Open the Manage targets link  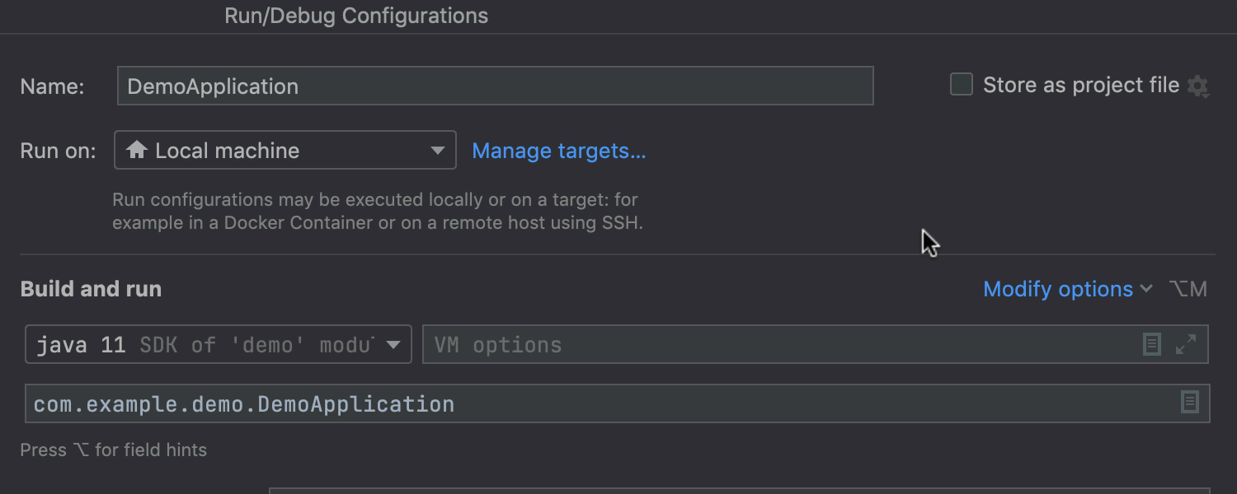[x=558, y=151]
